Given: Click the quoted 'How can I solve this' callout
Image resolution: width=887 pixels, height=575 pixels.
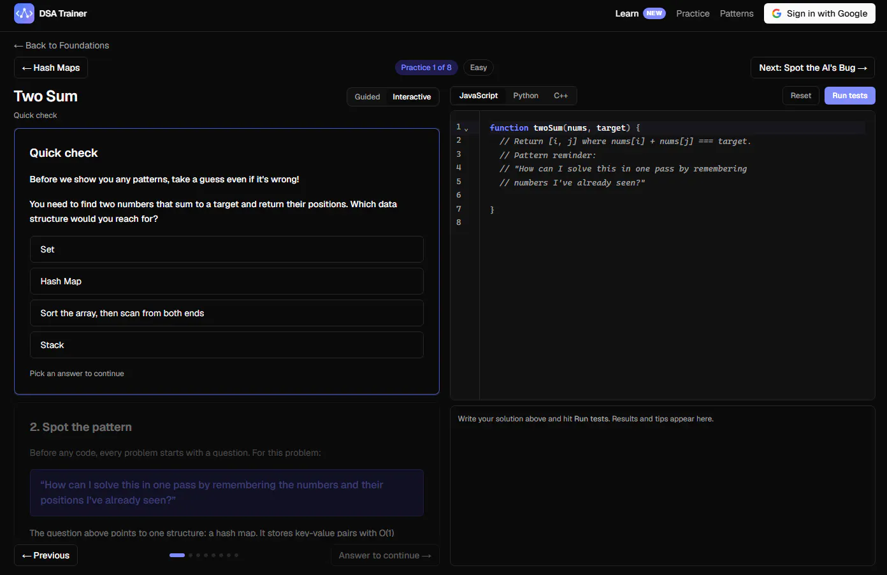Looking at the screenshot, I should click(x=227, y=493).
